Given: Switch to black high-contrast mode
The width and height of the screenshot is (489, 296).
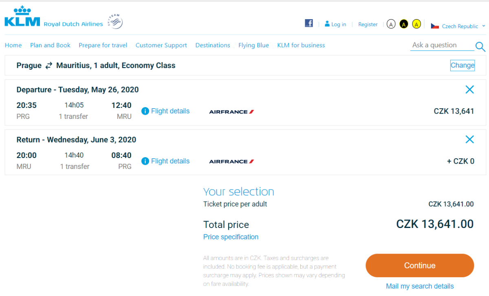Looking at the screenshot, I should [403, 24].
